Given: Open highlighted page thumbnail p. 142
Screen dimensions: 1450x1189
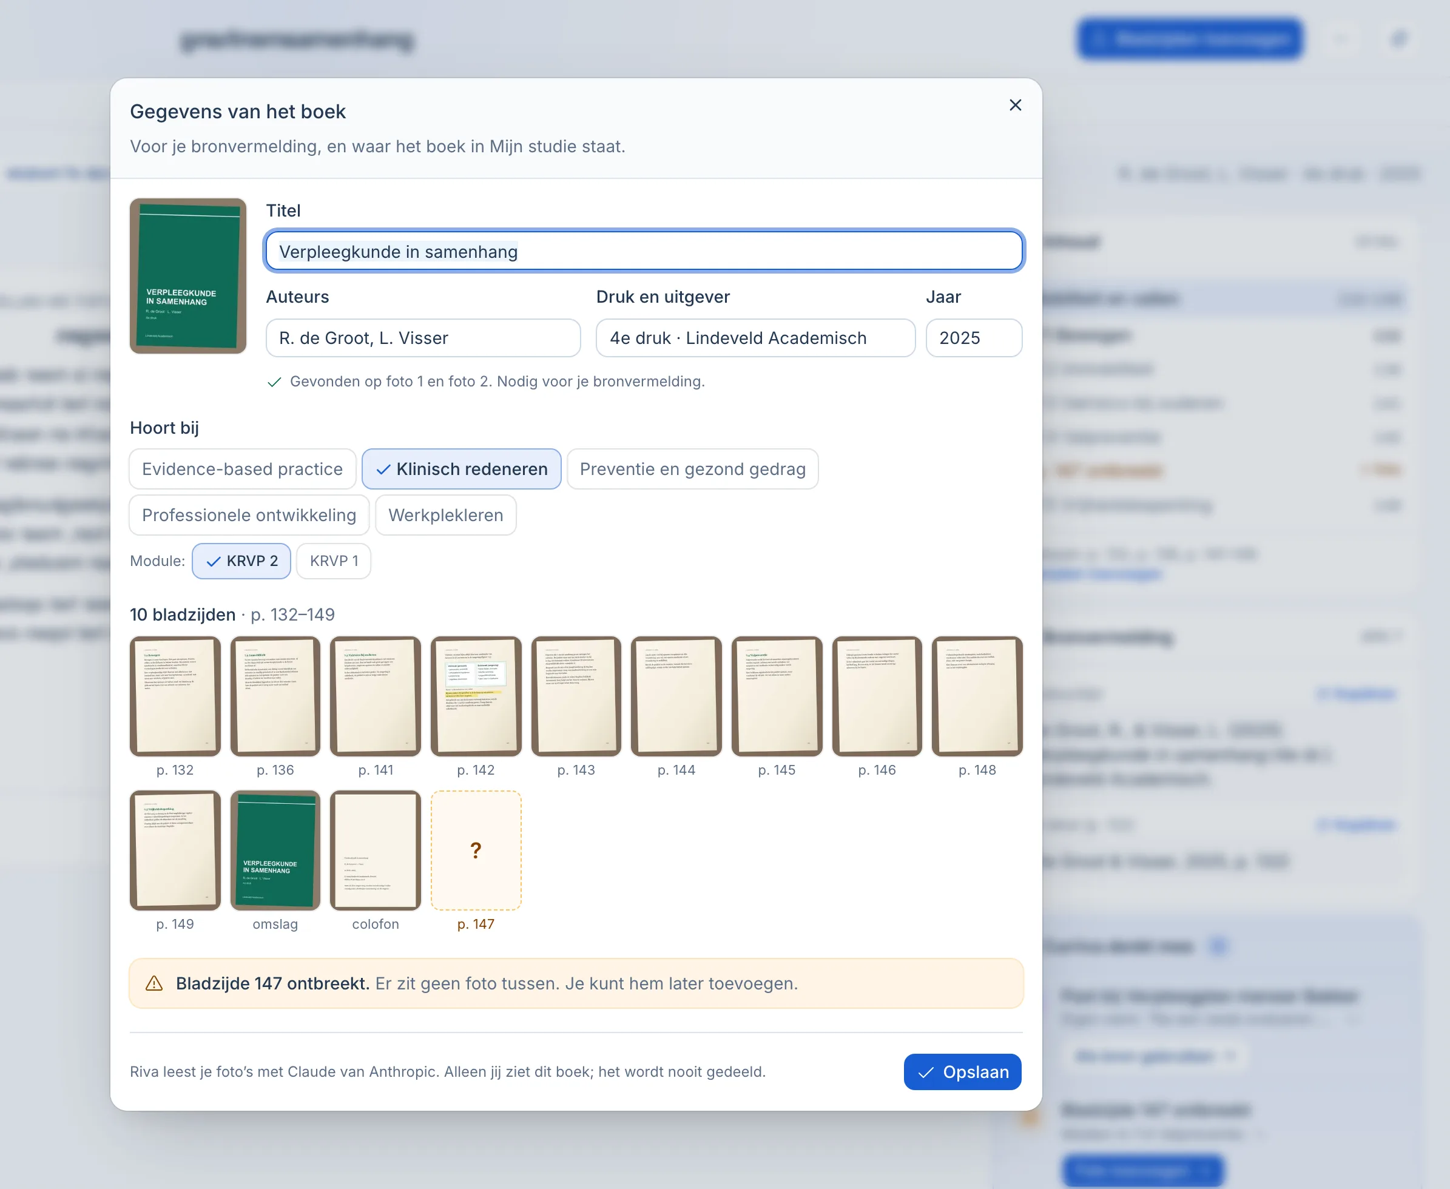Looking at the screenshot, I should [x=476, y=696].
